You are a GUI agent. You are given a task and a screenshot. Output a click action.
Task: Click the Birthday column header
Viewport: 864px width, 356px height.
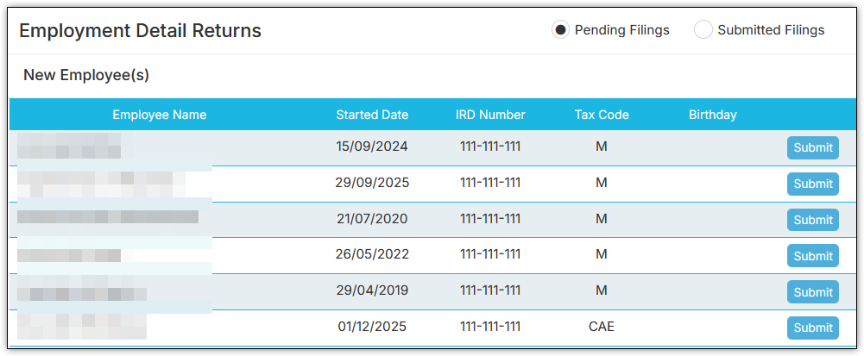(x=713, y=115)
